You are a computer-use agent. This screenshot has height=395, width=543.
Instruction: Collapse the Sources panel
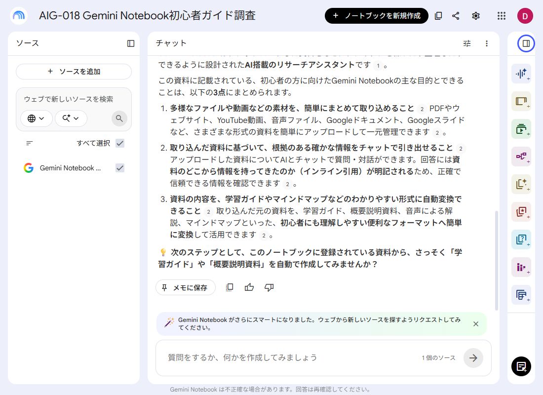(130, 43)
